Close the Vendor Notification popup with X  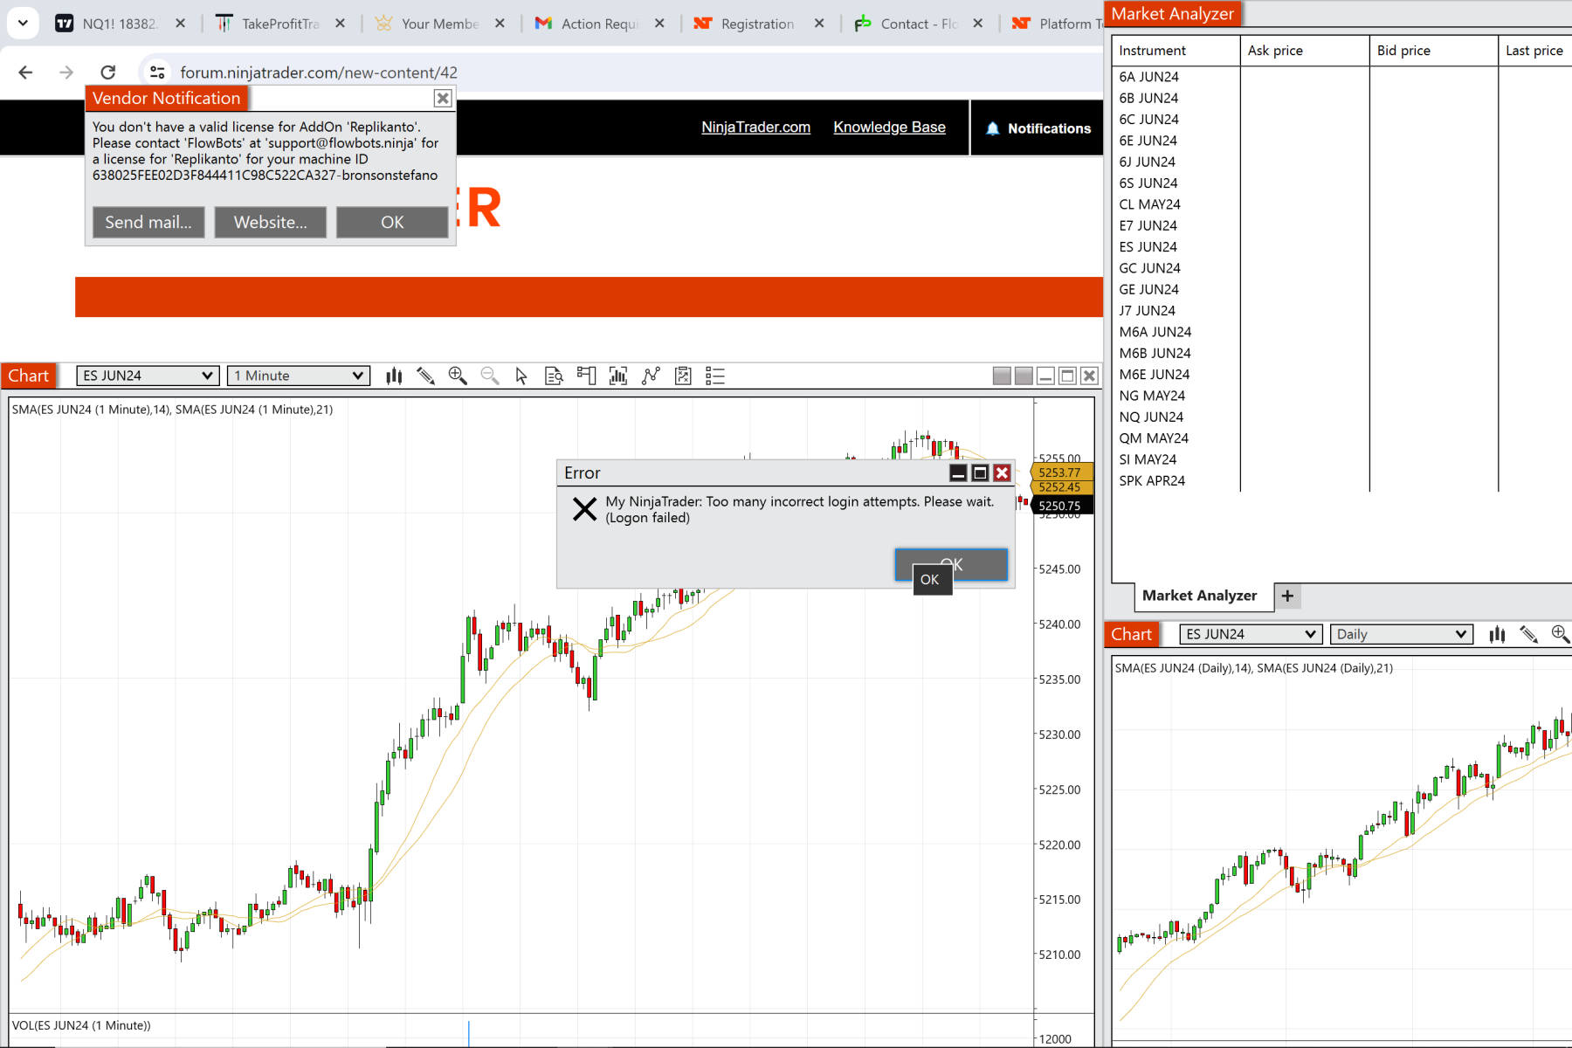point(443,98)
